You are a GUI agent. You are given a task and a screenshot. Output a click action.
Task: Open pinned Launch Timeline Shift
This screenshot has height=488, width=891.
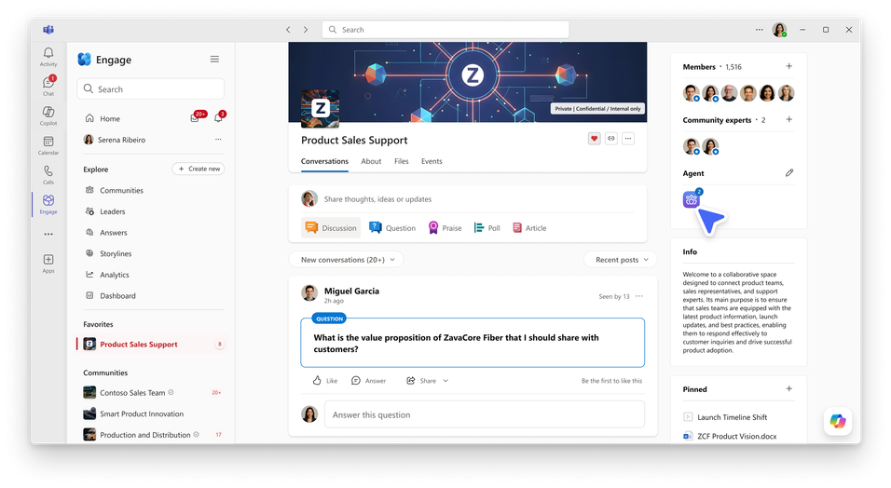pyautogui.click(x=725, y=417)
